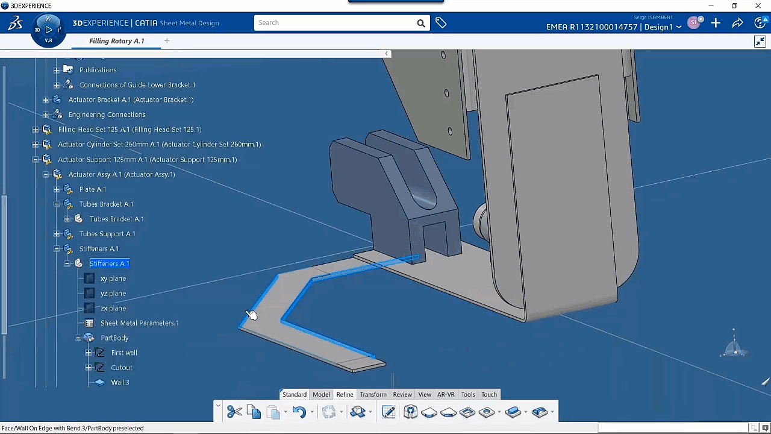Select the Filling Rotary A.1 document tab

point(117,41)
